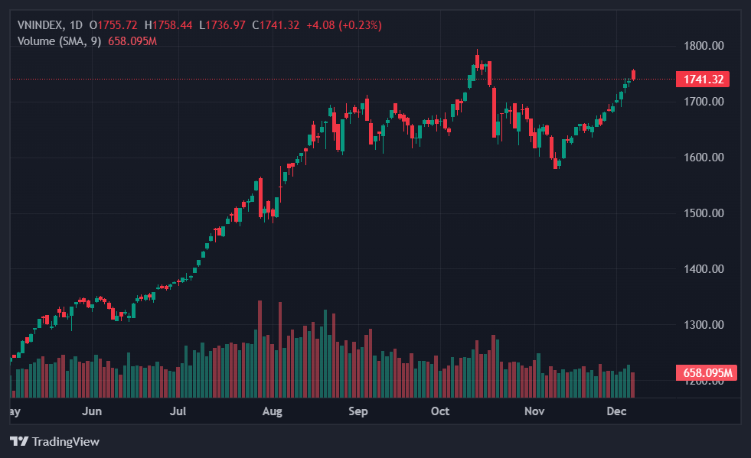
Task: Click the Oct label on time axis
Action: pos(440,411)
